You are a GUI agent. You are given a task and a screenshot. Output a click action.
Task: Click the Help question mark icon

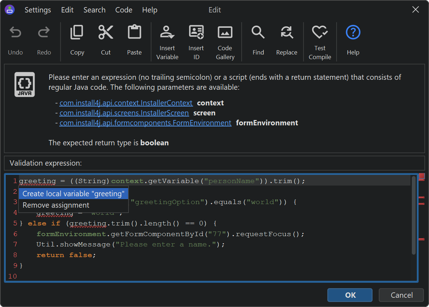(353, 33)
